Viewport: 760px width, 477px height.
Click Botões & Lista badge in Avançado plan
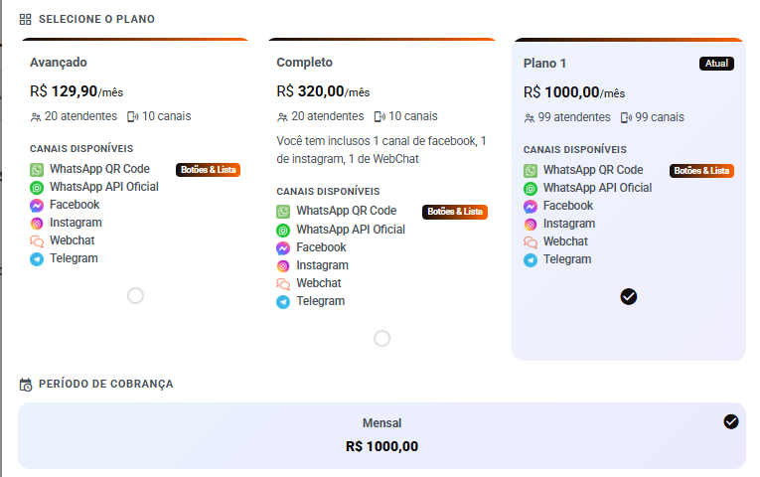point(208,170)
